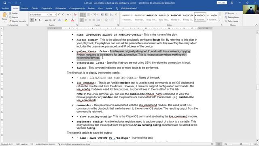Open the Párrafo dialog launcher

(118, 25)
